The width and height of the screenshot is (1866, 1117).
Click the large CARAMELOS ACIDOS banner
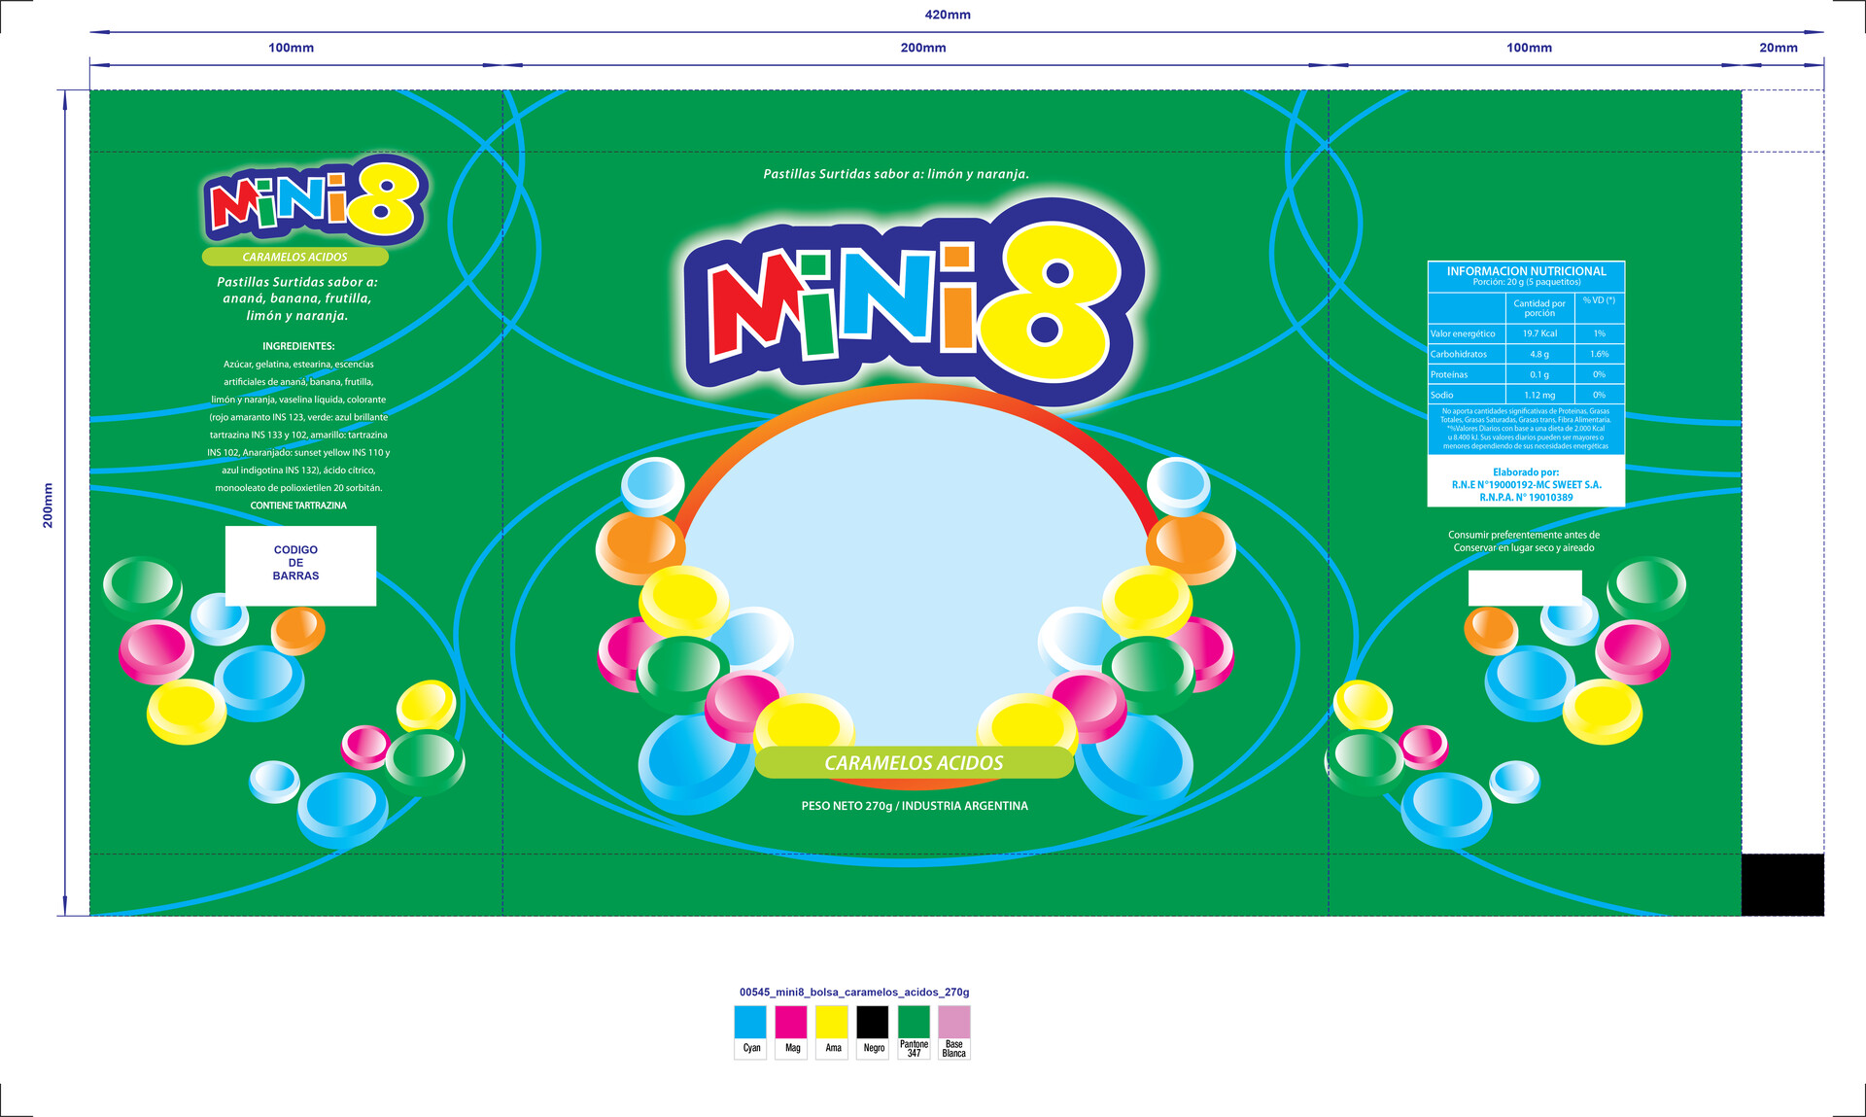pyautogui.click(x=914, y=763)
